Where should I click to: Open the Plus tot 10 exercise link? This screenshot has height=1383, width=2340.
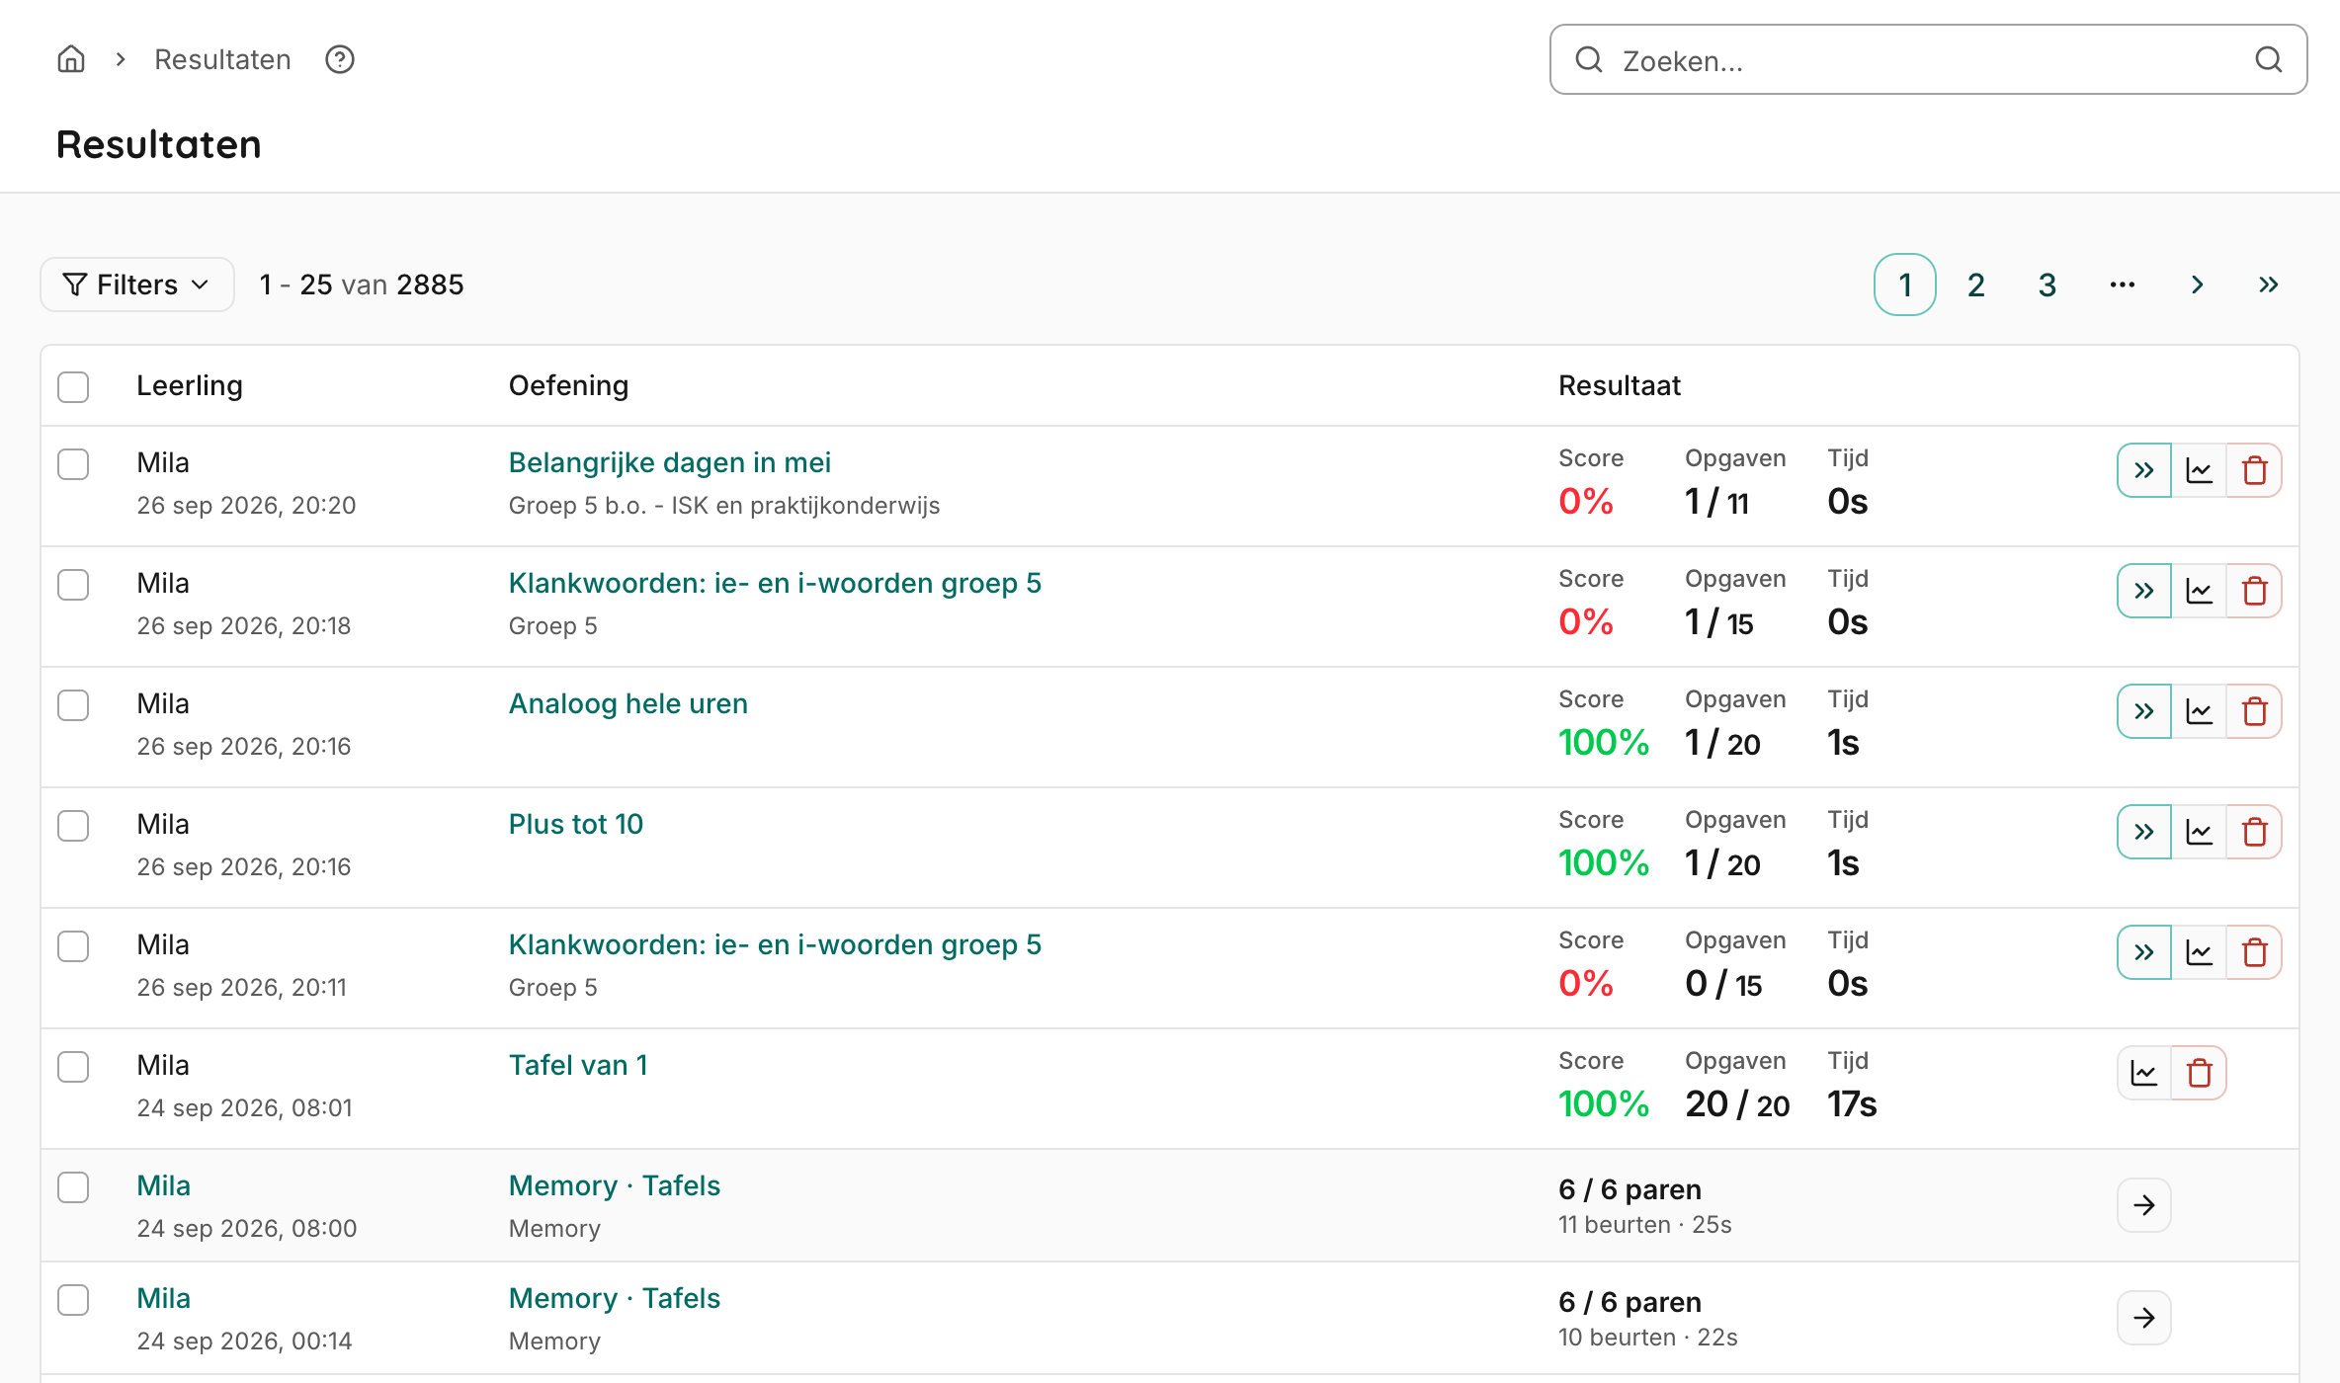click(x=576, y=824)
